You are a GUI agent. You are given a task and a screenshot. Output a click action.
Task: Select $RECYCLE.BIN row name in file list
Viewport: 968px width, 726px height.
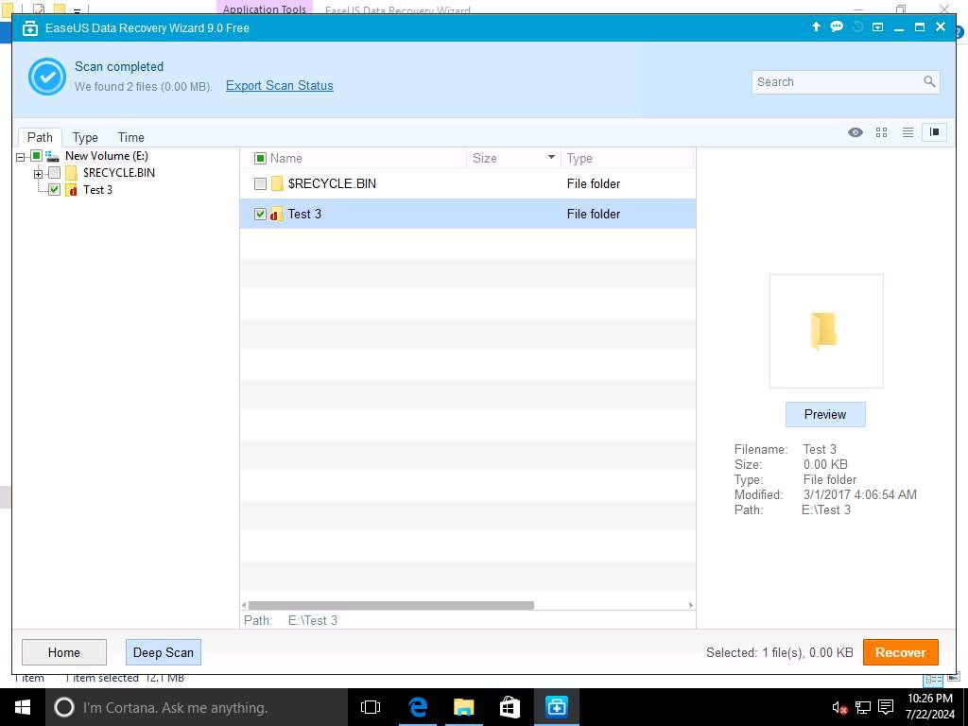332,183
